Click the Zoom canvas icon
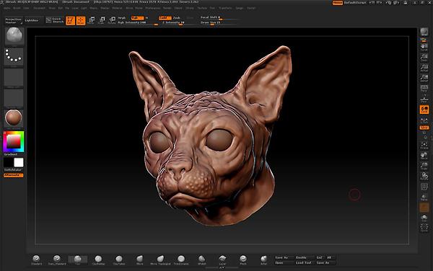 [x=424, y=57]
